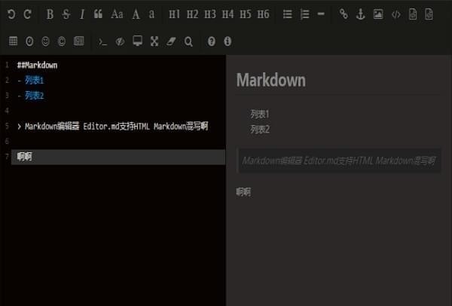This screenshot has height=306, width=452.
Task: Insert an H2 heading
Action: pyautogui.click(x=192, y=14)
